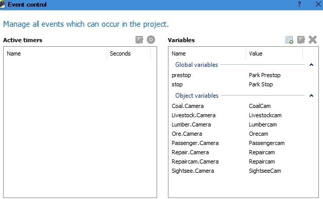This screenshot has height=199, width=323.
Task: Select the Object variables group header
Action: pos(197,96)
